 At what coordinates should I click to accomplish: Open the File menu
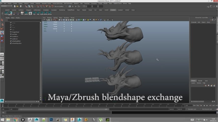click(2, 3)
